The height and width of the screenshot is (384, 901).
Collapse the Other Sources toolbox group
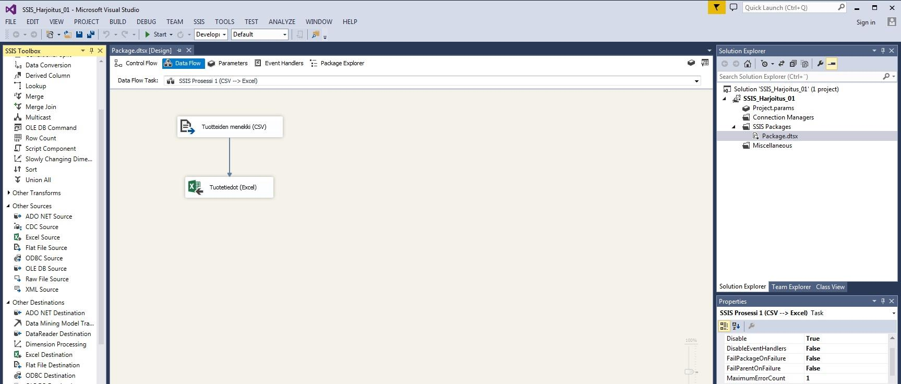pyautogui.click(x=8, y=206)
